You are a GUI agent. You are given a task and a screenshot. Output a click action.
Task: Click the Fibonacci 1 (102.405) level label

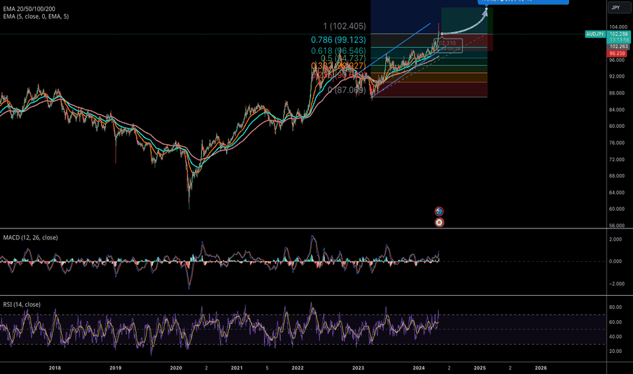coord(344,27)
